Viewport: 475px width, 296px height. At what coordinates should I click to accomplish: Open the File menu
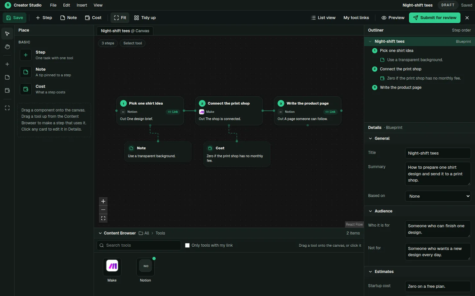53,5
